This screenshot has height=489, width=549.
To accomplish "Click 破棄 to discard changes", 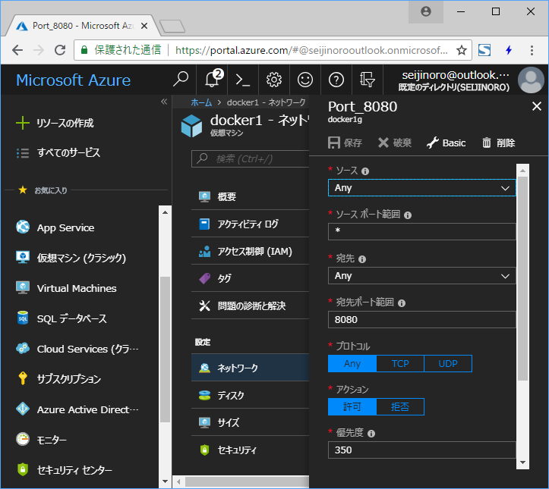I will click(395, 143).
